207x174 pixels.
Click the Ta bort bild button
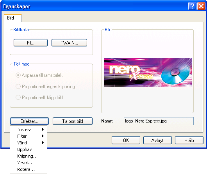73,121
